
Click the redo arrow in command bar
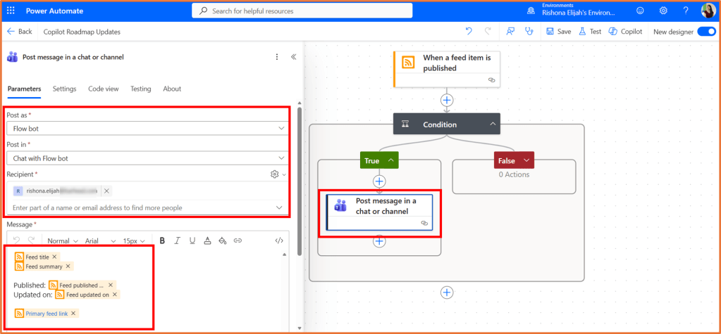pyautogui.click(x=488, y=31)
